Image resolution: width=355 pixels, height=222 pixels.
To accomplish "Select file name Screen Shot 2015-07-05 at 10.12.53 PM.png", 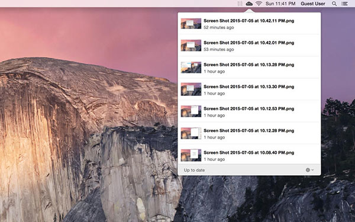I will pyautogui.click(x=249, y=108).
